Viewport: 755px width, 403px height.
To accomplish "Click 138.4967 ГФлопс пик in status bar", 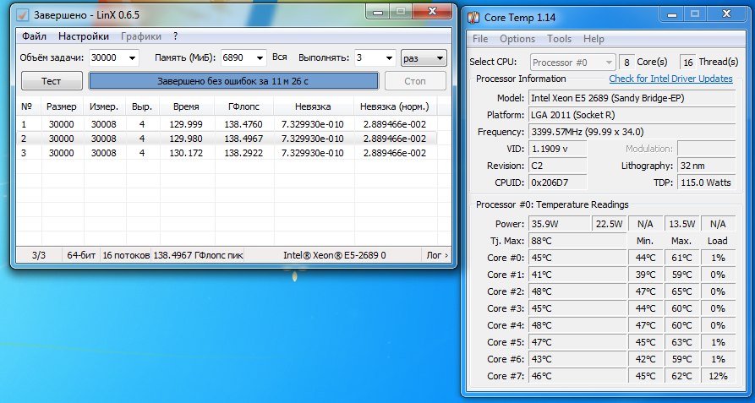I will pyautogui.click(x=198, y=255).
